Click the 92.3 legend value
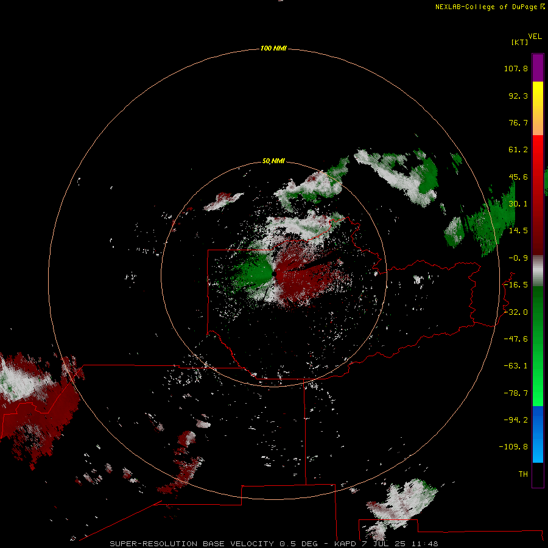548x548 pixels. 518,96
